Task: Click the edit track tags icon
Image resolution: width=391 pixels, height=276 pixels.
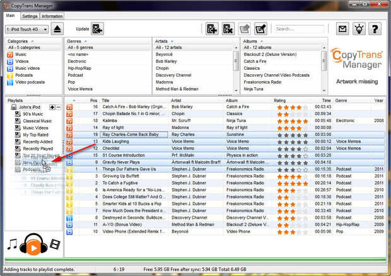Action: click(x=260, y=29)
